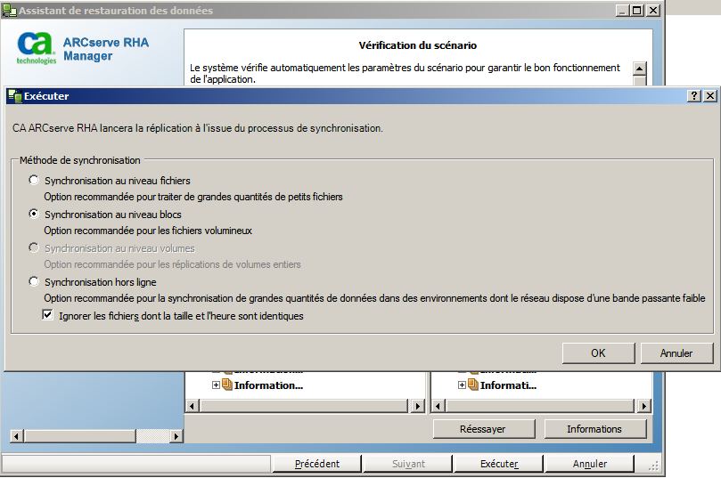Open help via question mark button
721x478 pixels.
pyautogui.click(x=694, y=95)
